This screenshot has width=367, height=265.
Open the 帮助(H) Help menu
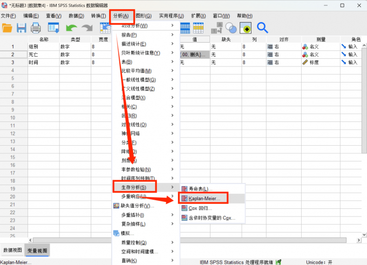click(x=244, y=16)
